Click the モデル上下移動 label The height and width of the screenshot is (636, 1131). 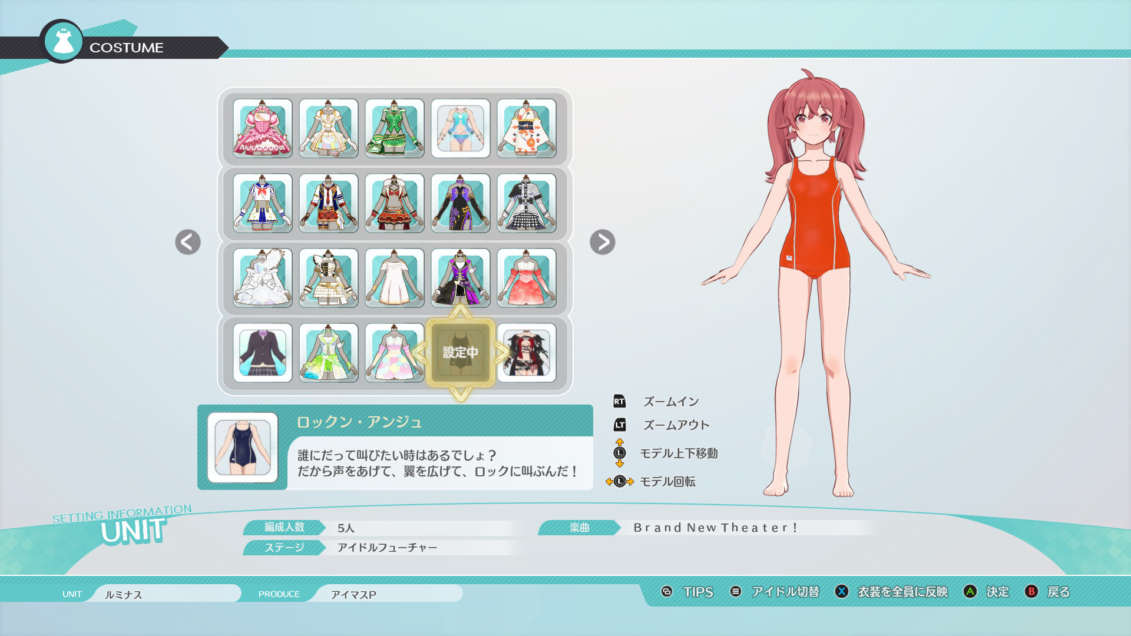(679, 453)
